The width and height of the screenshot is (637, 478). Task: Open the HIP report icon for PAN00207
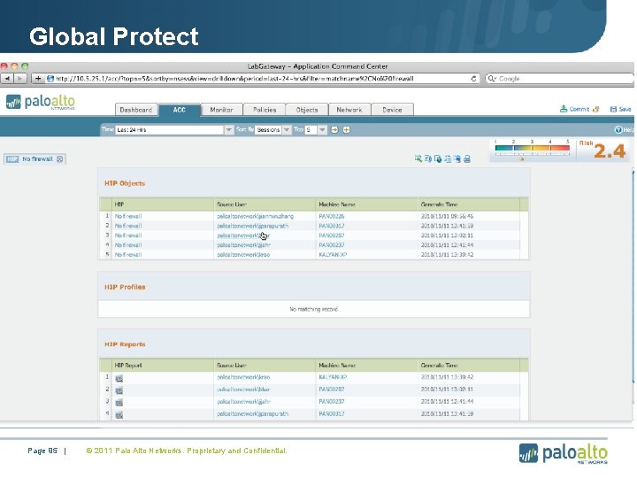[119, 391]
